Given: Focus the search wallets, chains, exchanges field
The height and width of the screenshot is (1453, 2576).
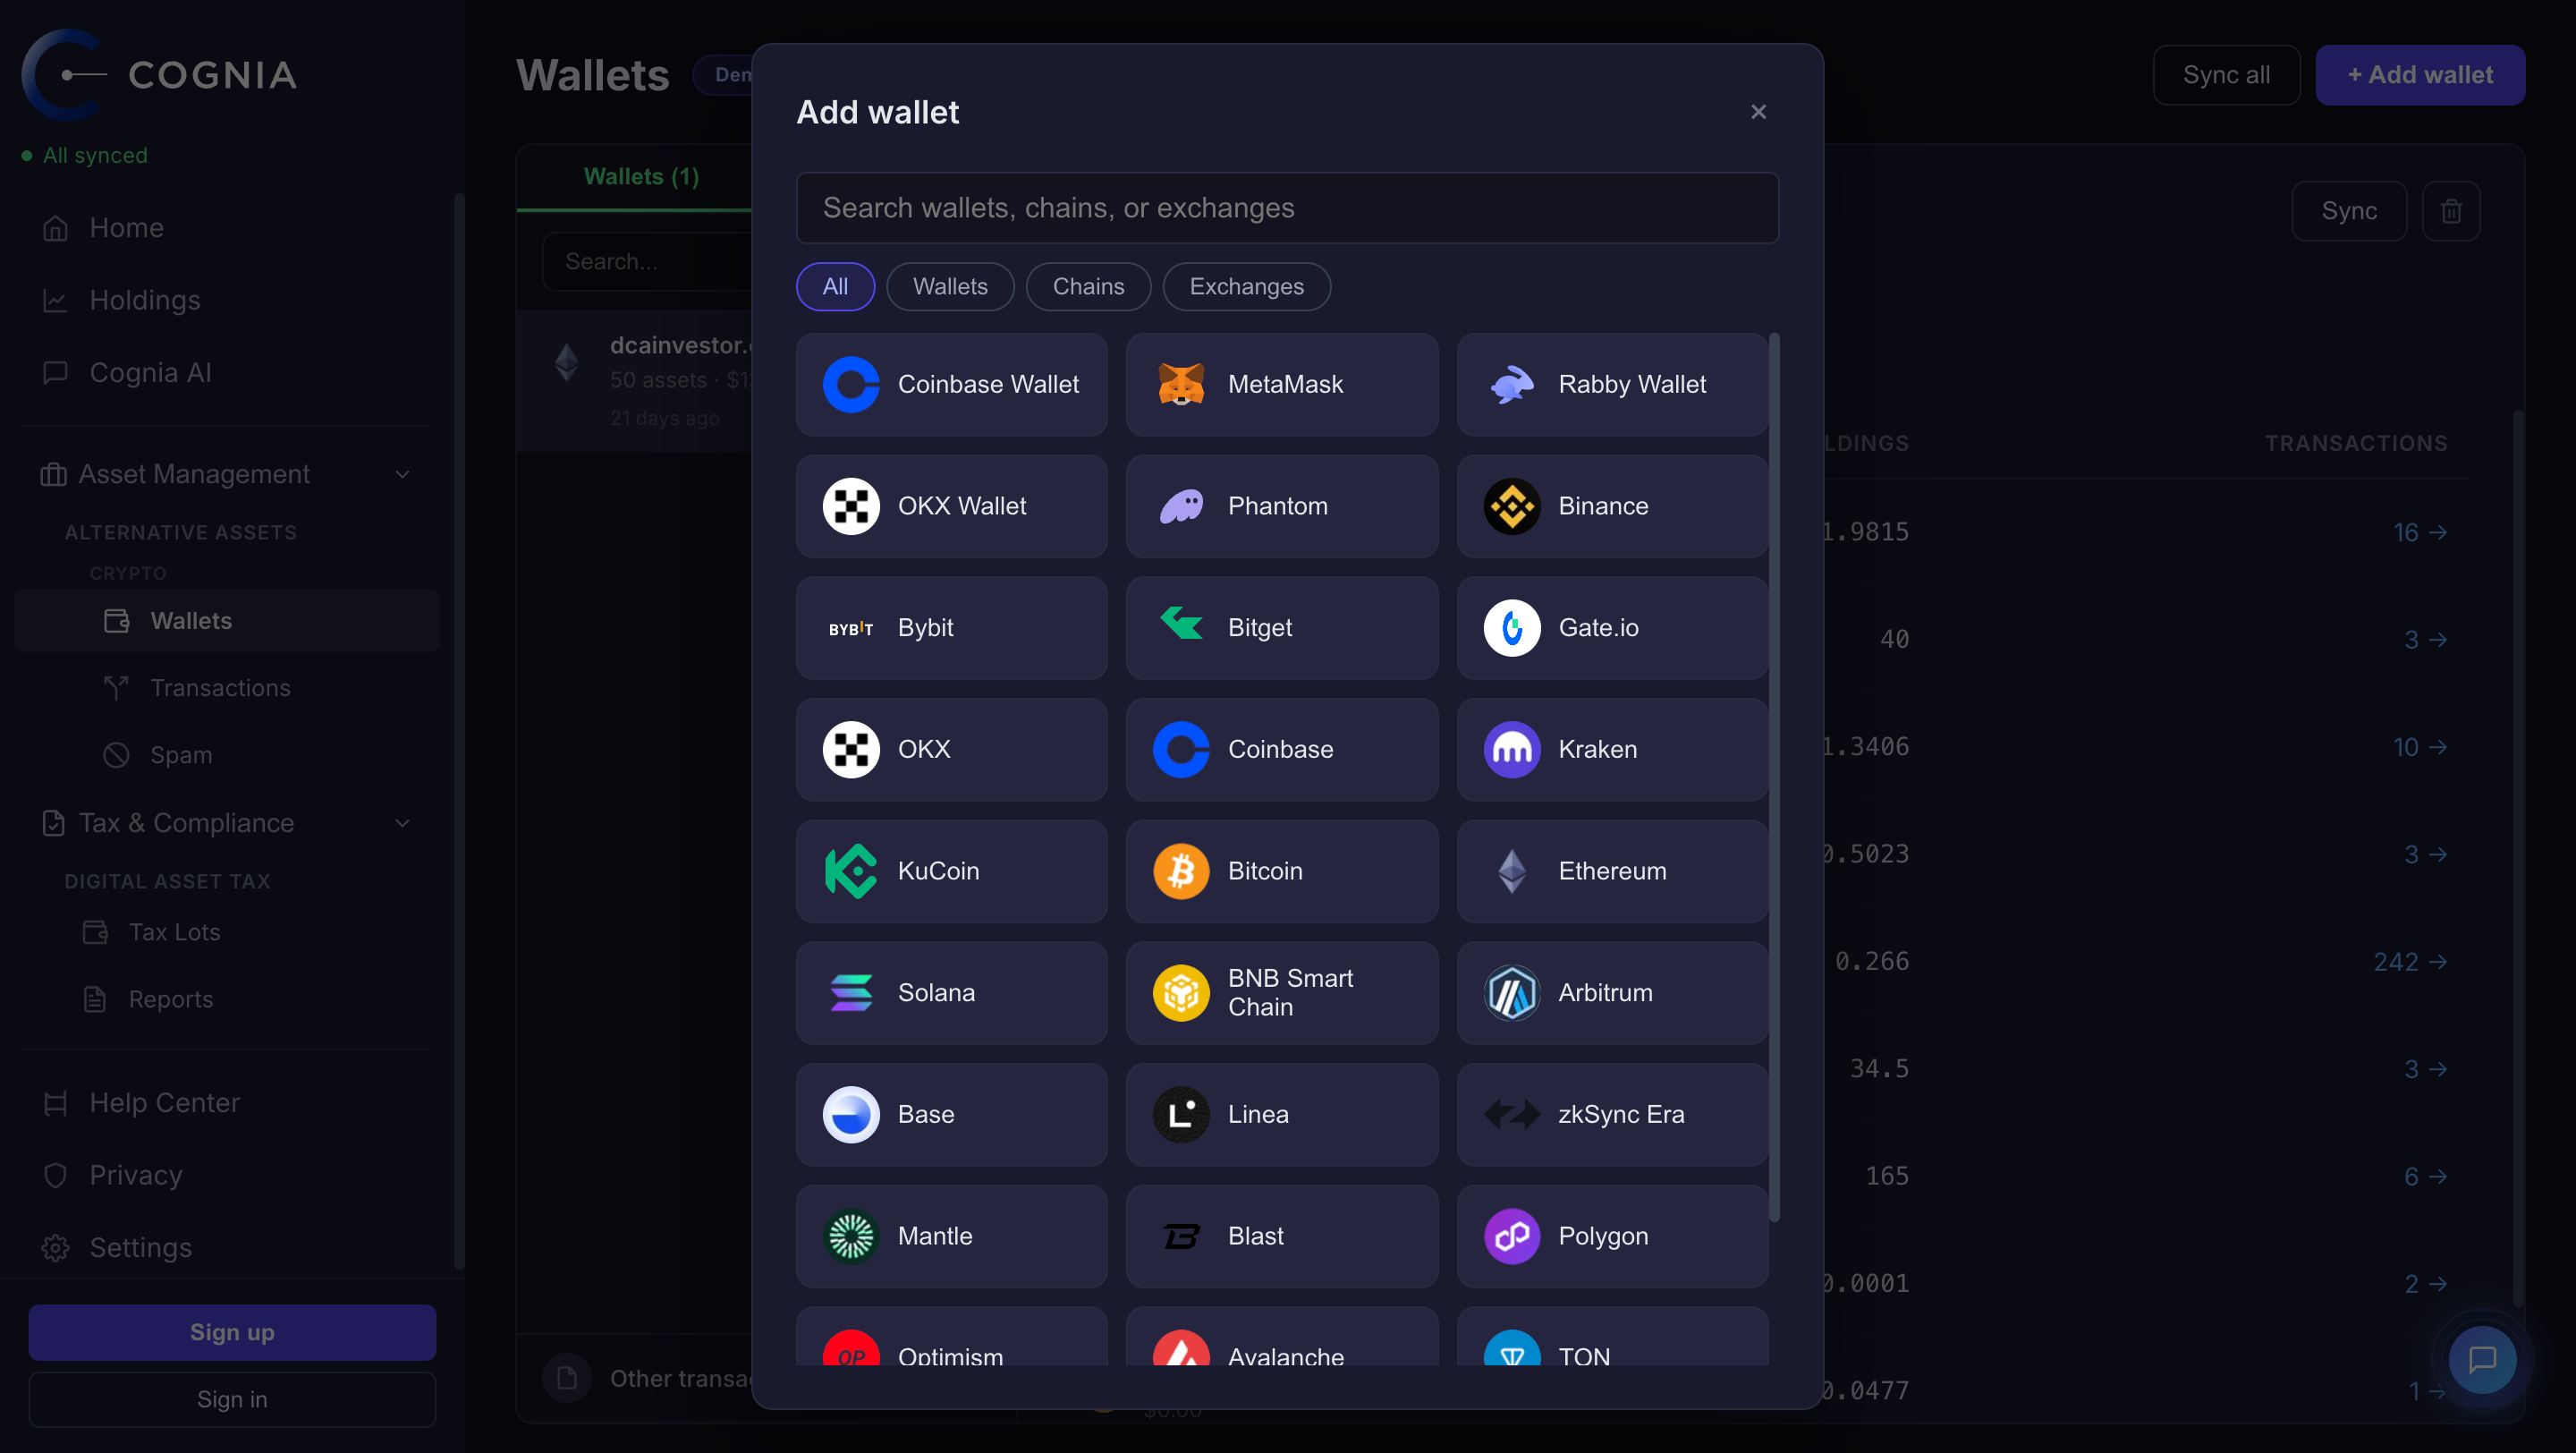Looking at the screenshot, I should pos(1287,208).
